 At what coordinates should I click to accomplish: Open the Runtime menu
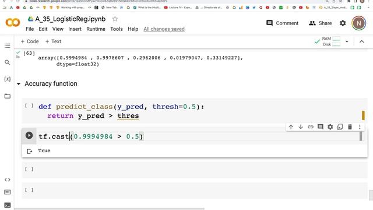96,29
